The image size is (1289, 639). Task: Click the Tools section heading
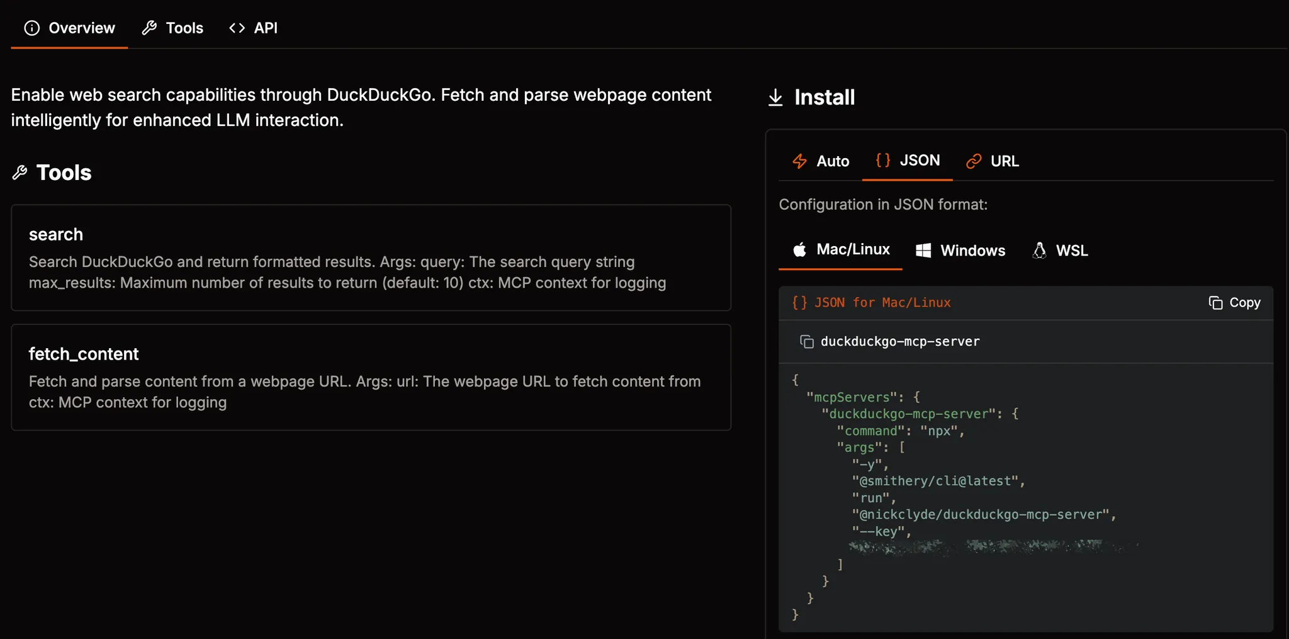tap(64, 172)
